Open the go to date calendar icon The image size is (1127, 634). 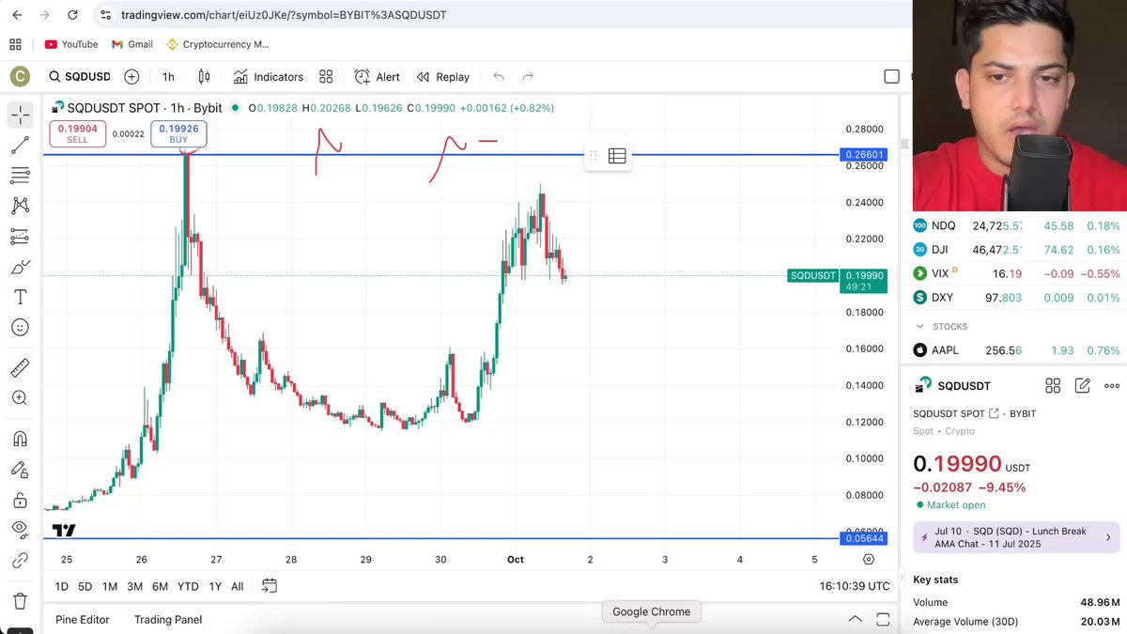click(269, 586)
